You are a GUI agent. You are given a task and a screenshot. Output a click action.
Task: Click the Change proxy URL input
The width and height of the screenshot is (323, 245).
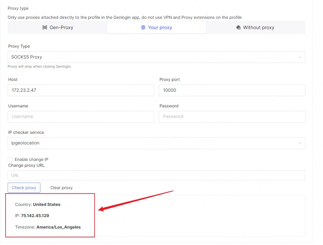[156, 175]
